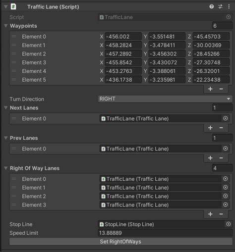The height and width of the screenshot is (252, 235).
Task: Collapse the Waypoints list foldout
Action: (x=6, y=26)
